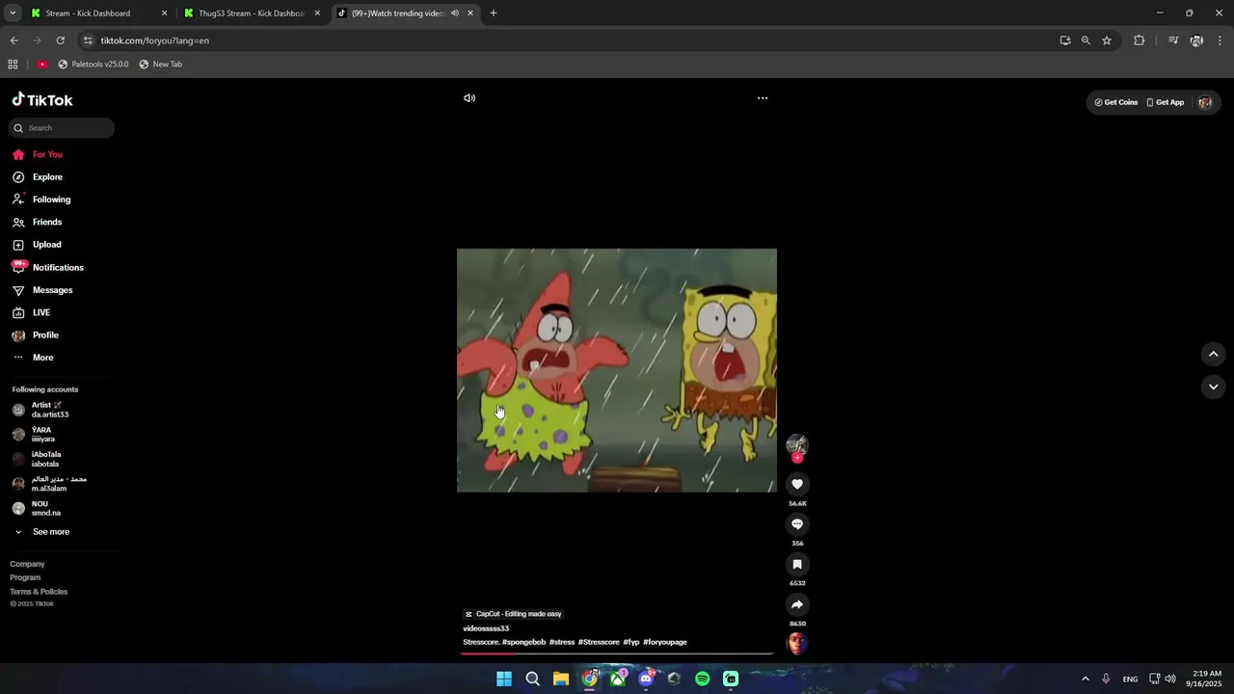1234x694 pixels.
Task: Open Chrome three-dot menu
Action: [1221, 40]
